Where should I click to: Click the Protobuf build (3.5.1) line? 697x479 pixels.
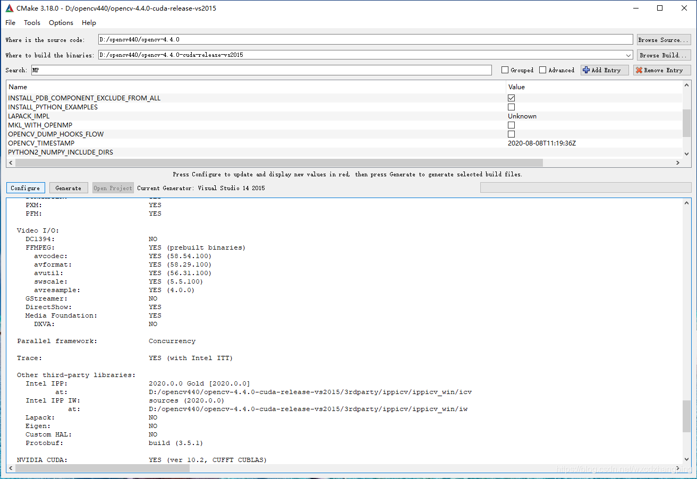(114, 443)
